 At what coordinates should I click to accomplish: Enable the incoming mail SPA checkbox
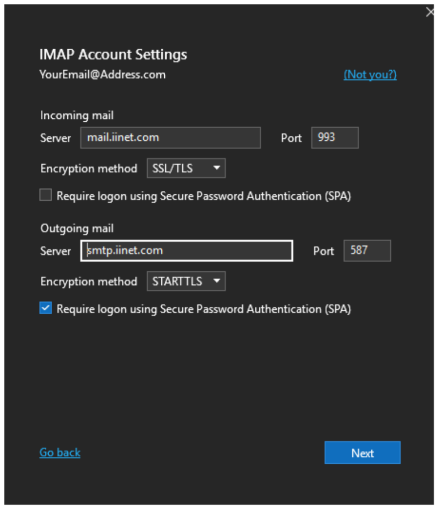point(46,196)
